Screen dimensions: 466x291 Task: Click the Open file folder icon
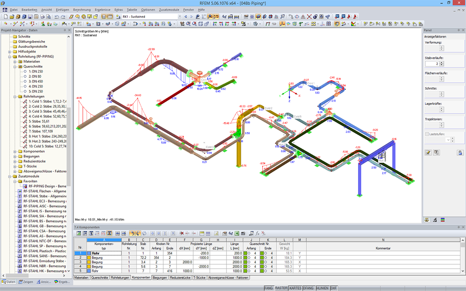(x=12, y=17)
